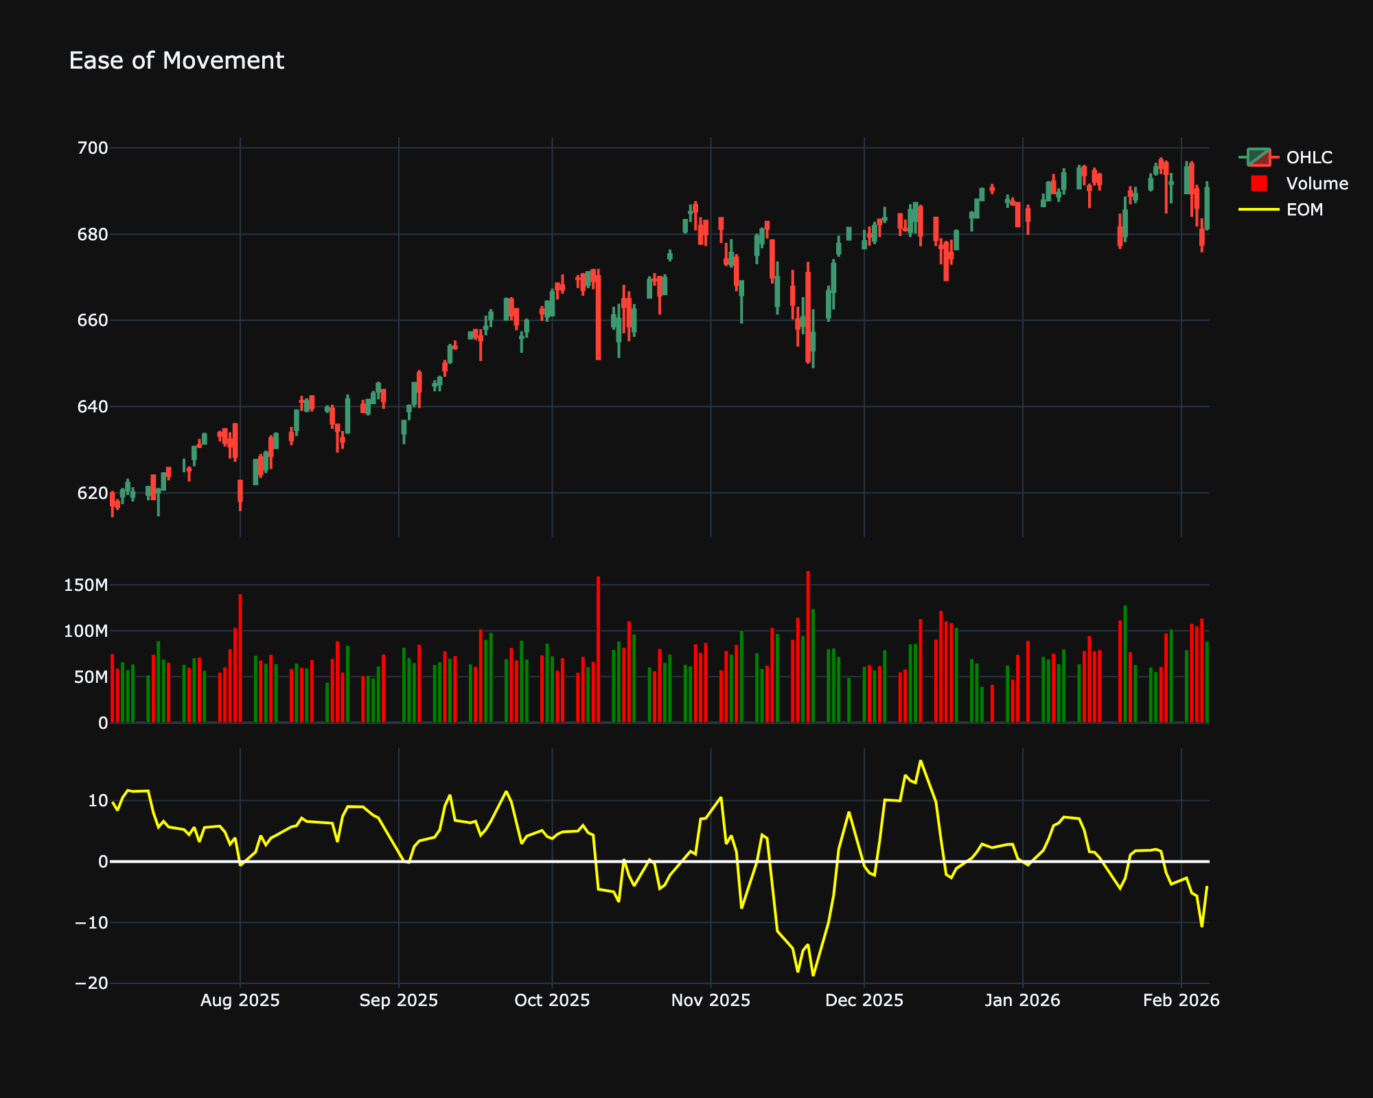Click the tall red volume bar in mid-October
This screenshot has height=1098, width=1373.
598,649
